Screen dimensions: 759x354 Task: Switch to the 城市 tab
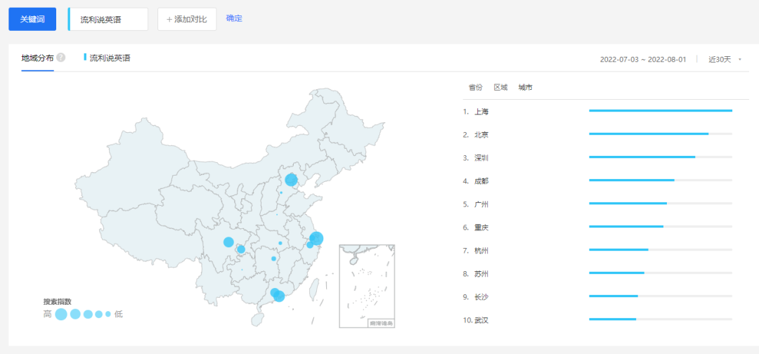(525, 87)
